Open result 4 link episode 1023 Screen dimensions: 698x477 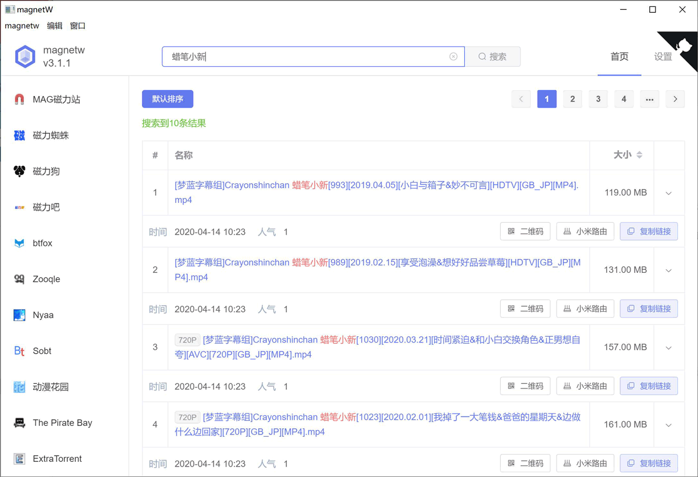coord(378,425)
